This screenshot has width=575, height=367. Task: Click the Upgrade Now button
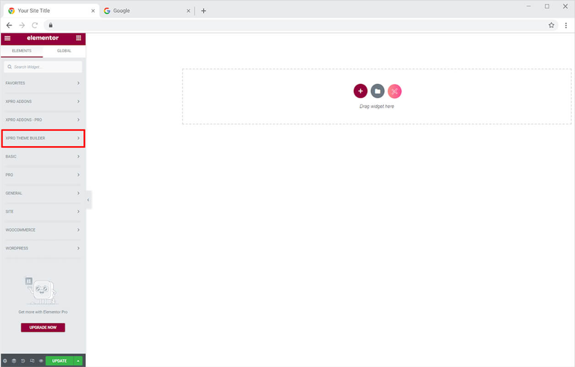pos(43,328)
